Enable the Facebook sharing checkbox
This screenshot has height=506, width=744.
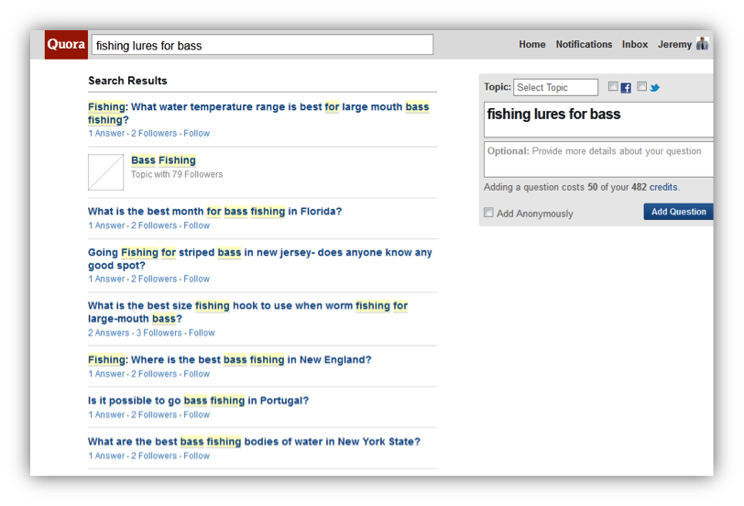pyautogui.click(x=613, y=87)
